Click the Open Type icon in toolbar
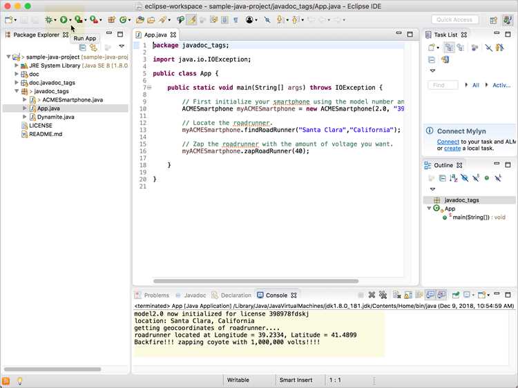The height and width of the screenshot is (388, 518). [140, 20]
